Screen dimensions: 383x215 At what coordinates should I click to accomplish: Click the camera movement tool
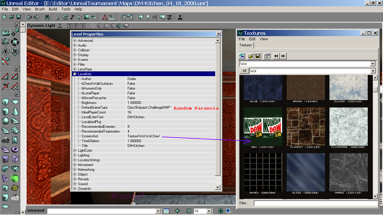tap(5, 33)
